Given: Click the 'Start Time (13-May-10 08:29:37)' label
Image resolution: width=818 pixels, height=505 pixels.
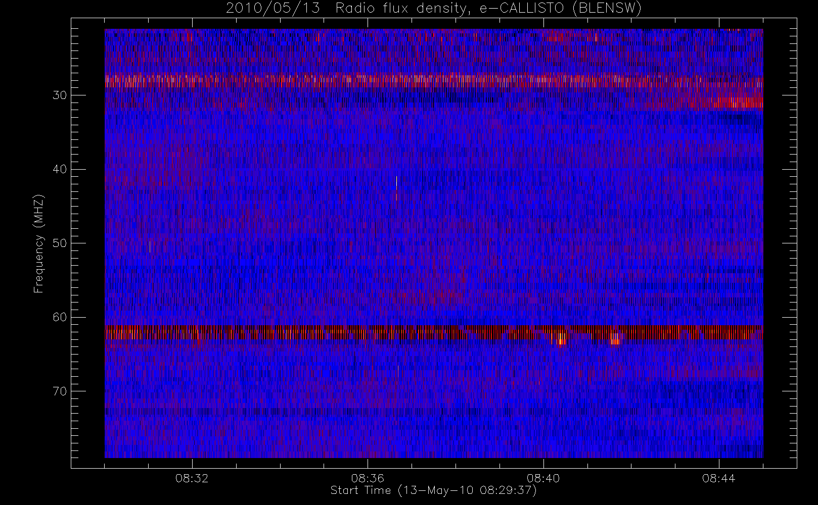Looking at the screenshot, I should (x=433, y=490).
